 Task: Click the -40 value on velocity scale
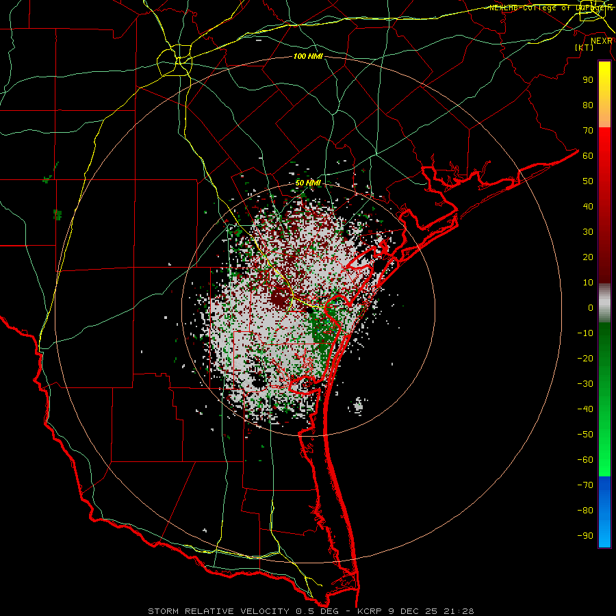click(585, 409)
